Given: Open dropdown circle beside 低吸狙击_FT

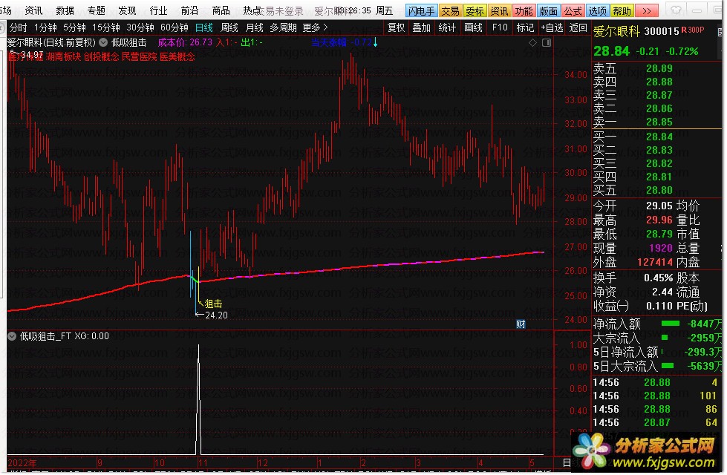Looking at the screenshot, I should (x=12, y=336).
